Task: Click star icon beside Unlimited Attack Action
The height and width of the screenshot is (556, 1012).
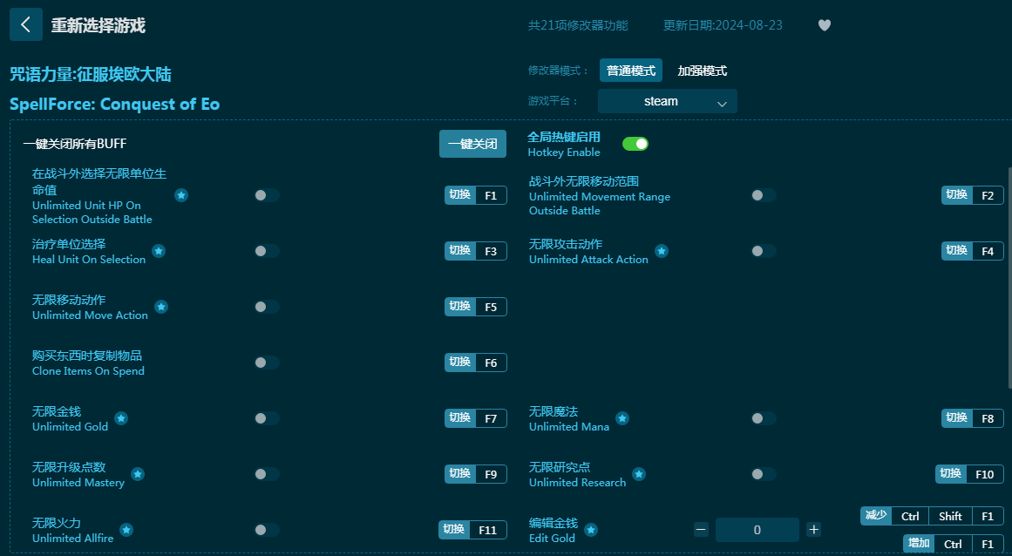Action: coord(662,251)
